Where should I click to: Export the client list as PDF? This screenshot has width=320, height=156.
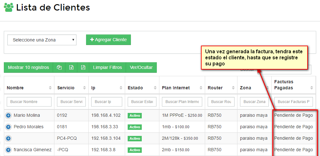click(x=83, y=67)
